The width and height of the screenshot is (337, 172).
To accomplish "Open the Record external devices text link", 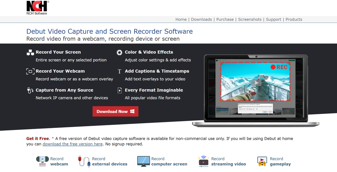I will click(110, 161).
